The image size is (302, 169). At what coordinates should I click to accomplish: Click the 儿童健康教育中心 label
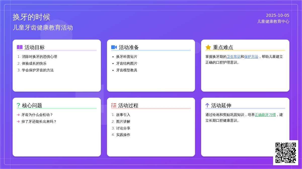(273, 22)
